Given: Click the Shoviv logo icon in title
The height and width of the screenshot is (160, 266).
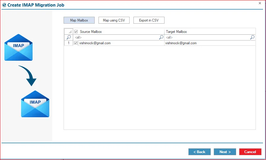Looking at the screenshot, I should (x=4, y=5).
